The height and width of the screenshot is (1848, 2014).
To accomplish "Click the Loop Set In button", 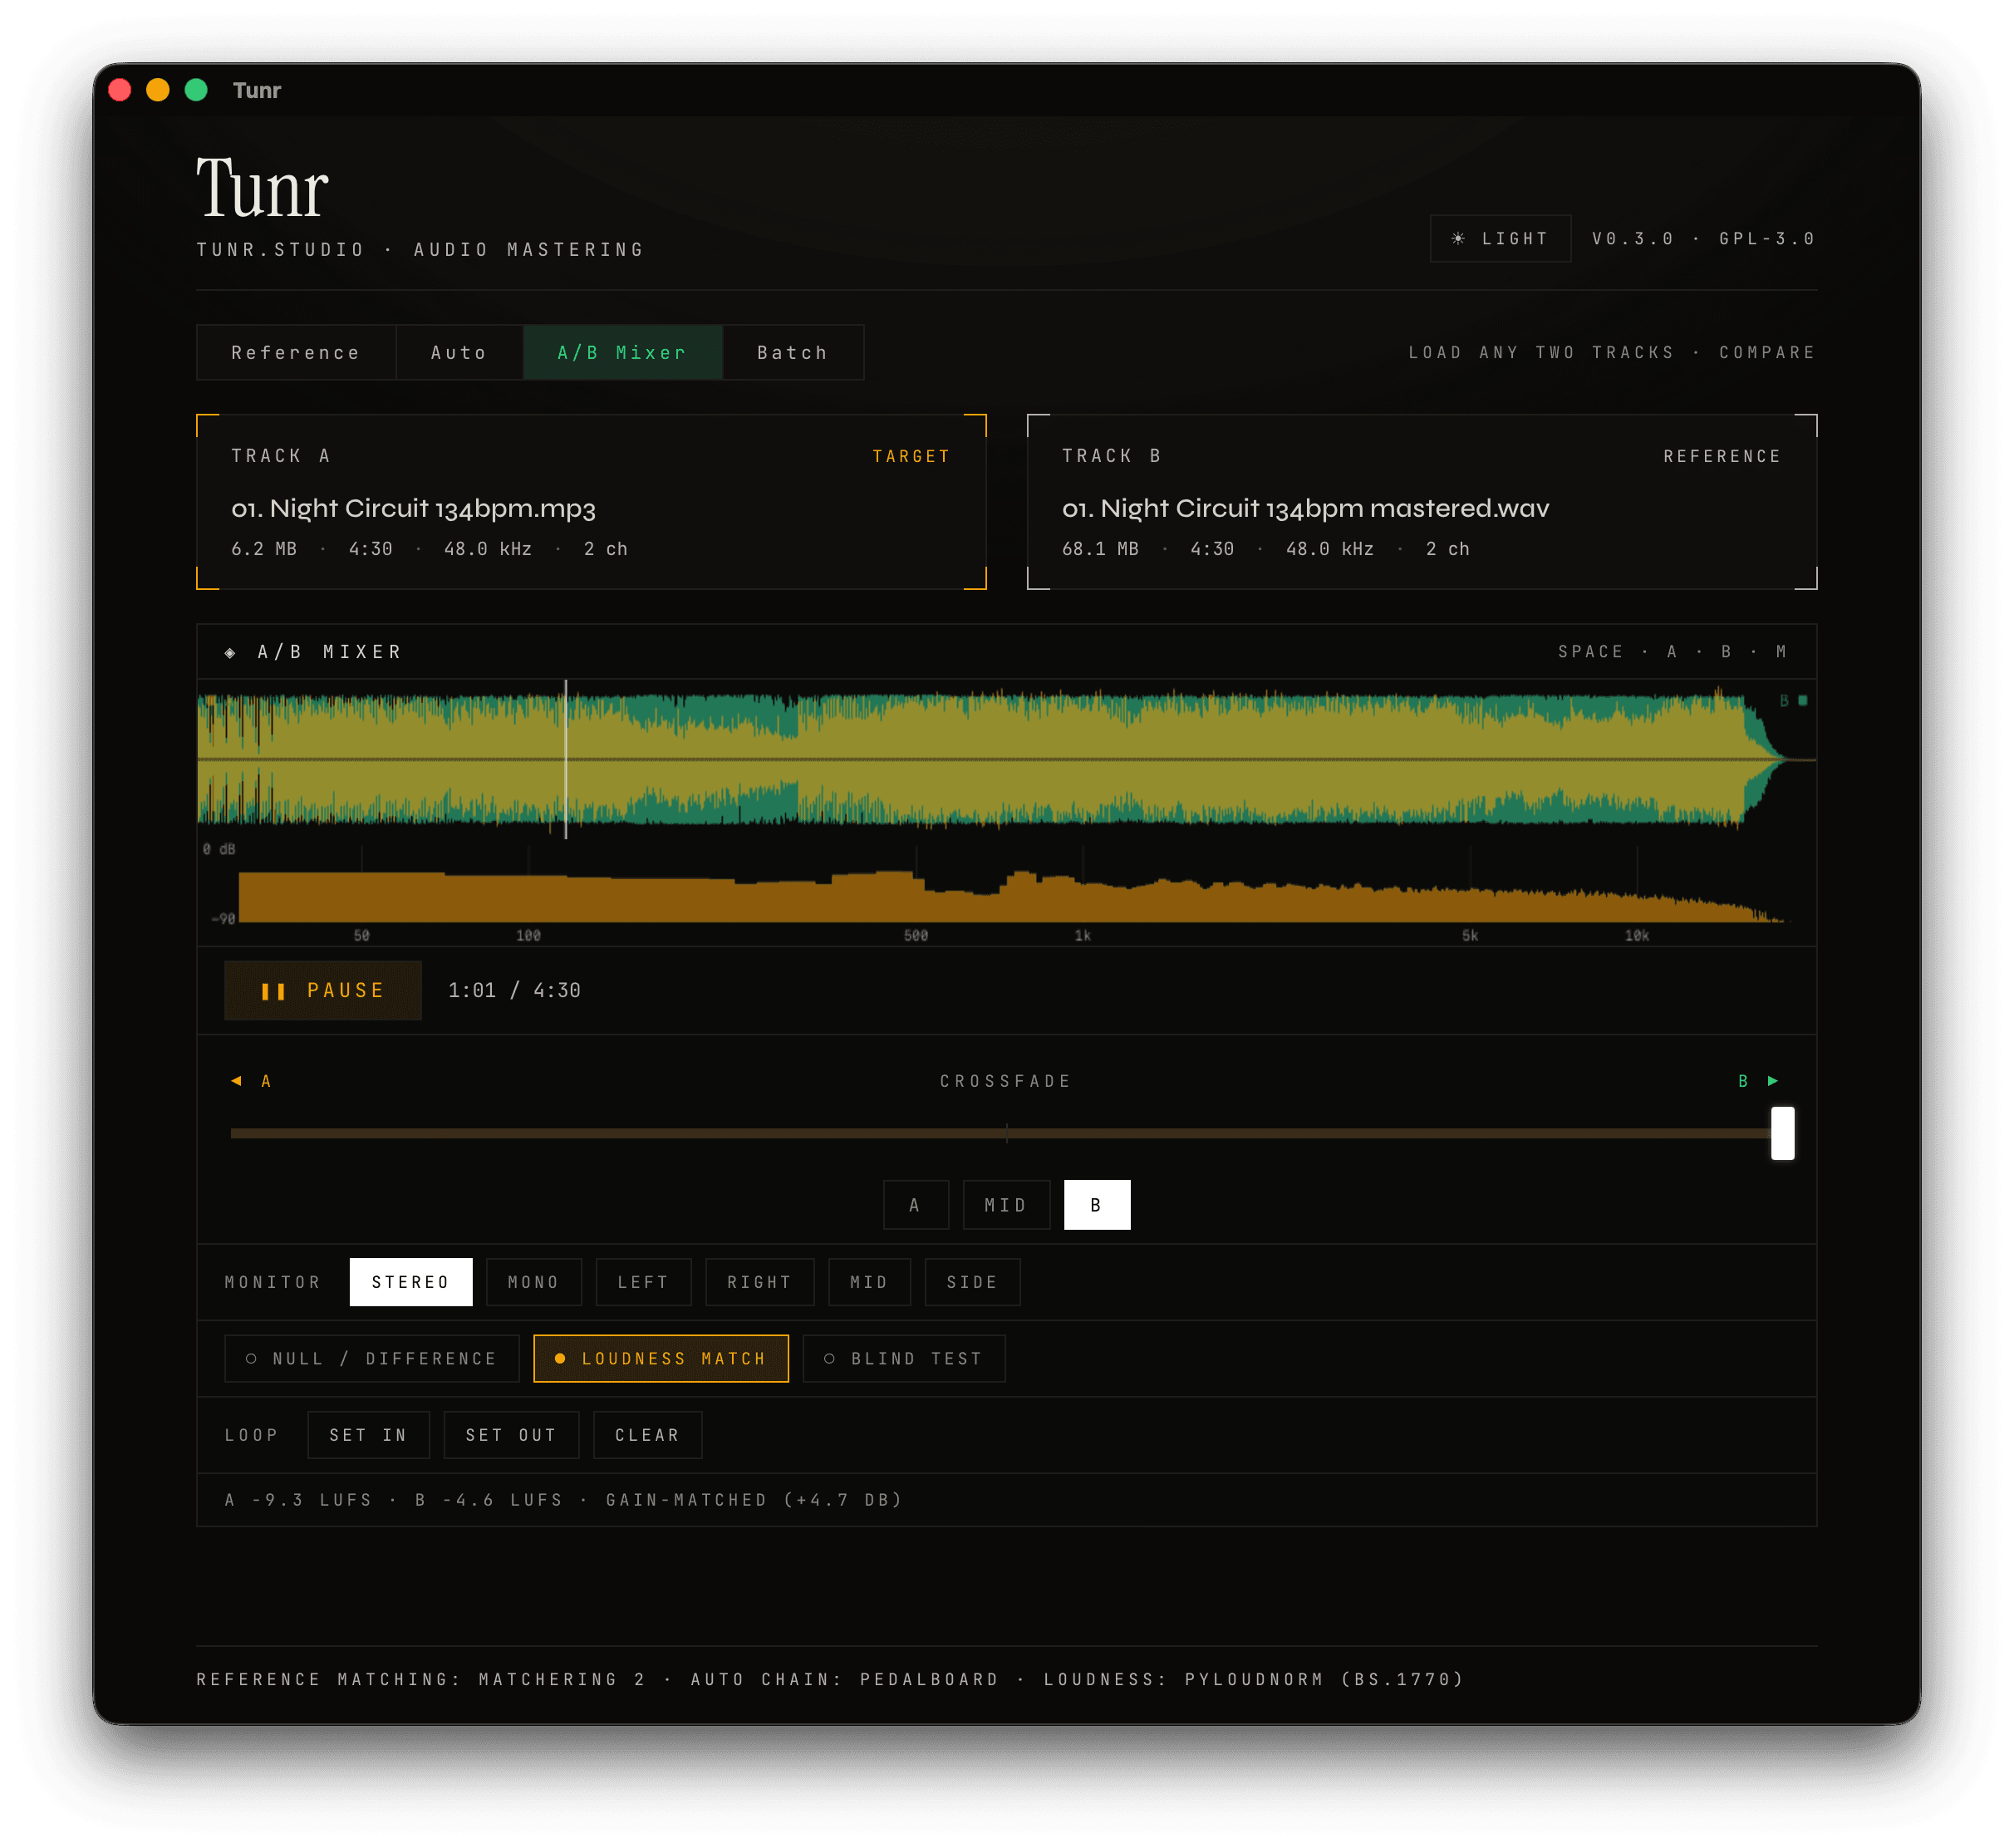I will [x=368, y=1435].
